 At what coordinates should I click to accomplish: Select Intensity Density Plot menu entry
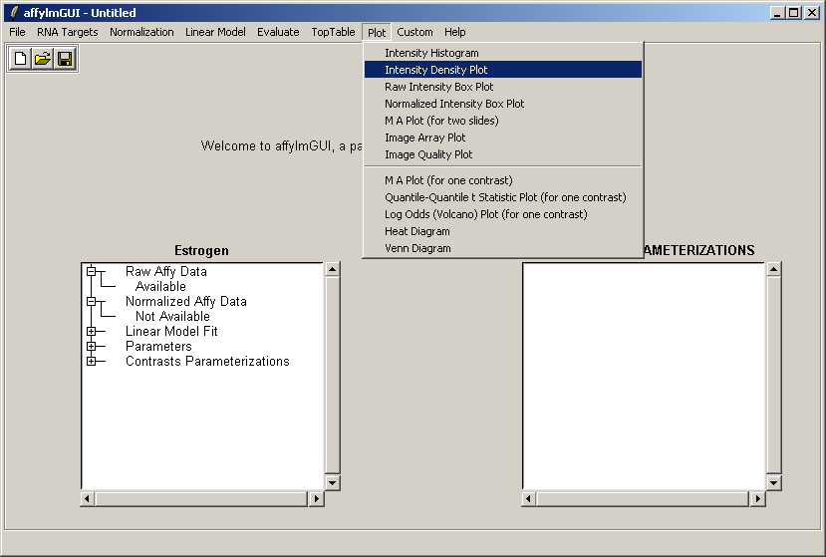click(436, 70)
